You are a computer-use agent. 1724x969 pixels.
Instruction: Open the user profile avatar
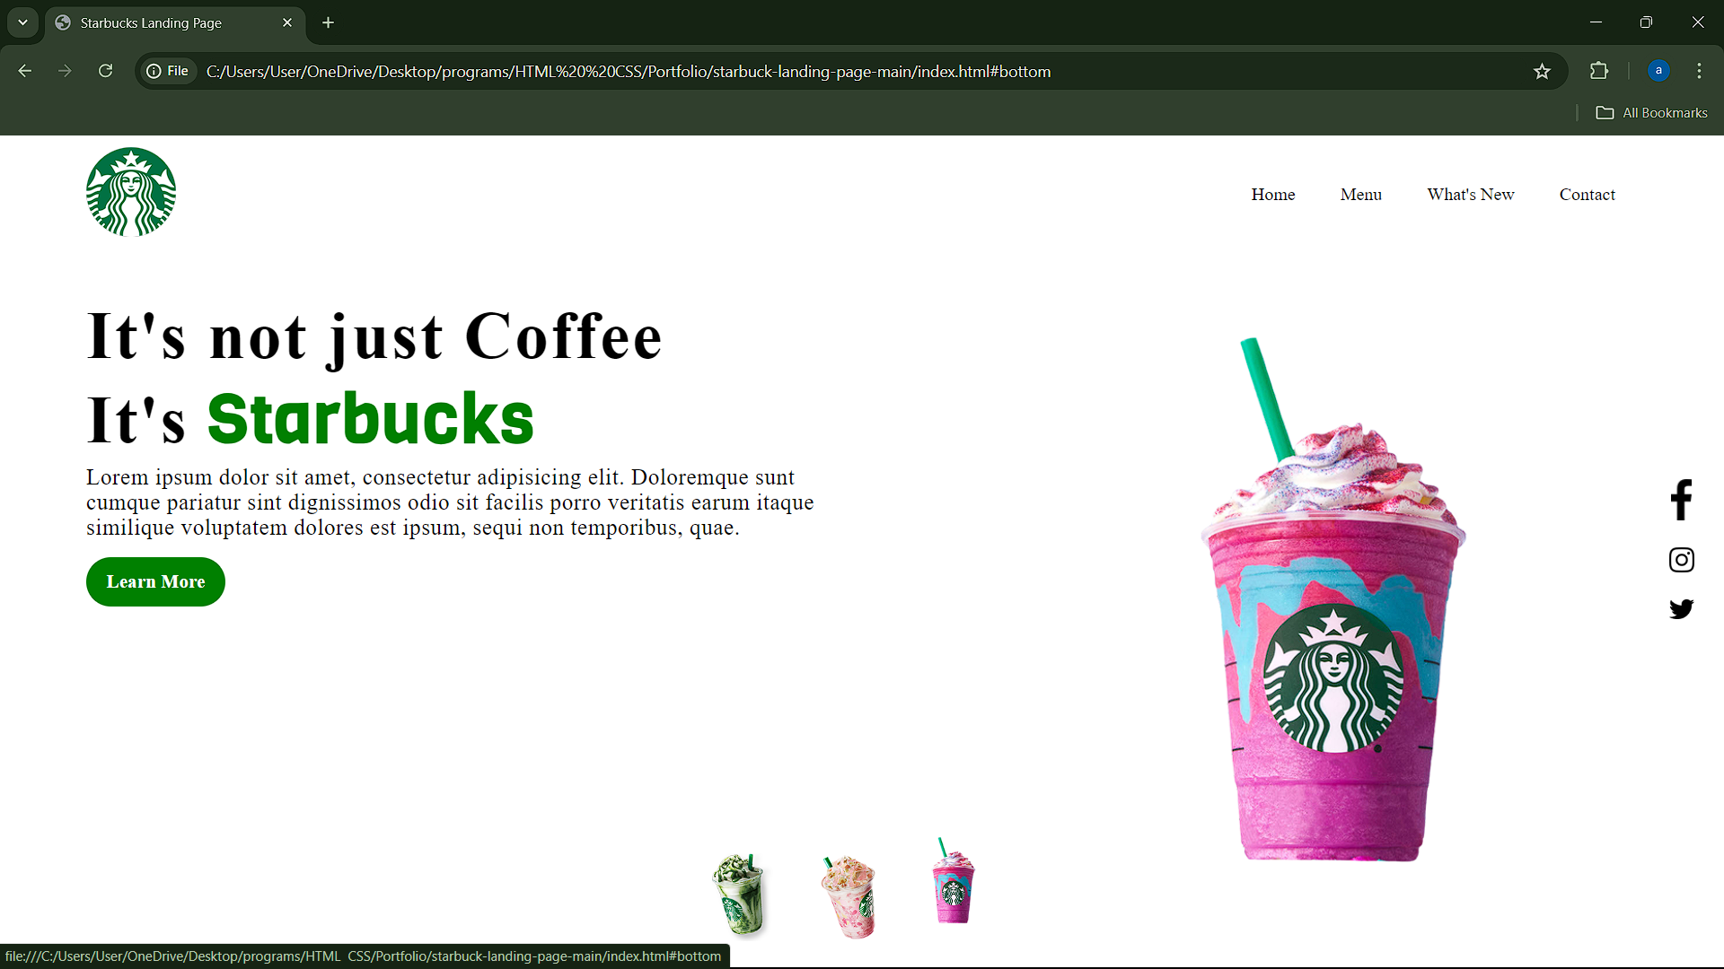click(1658, 71)
